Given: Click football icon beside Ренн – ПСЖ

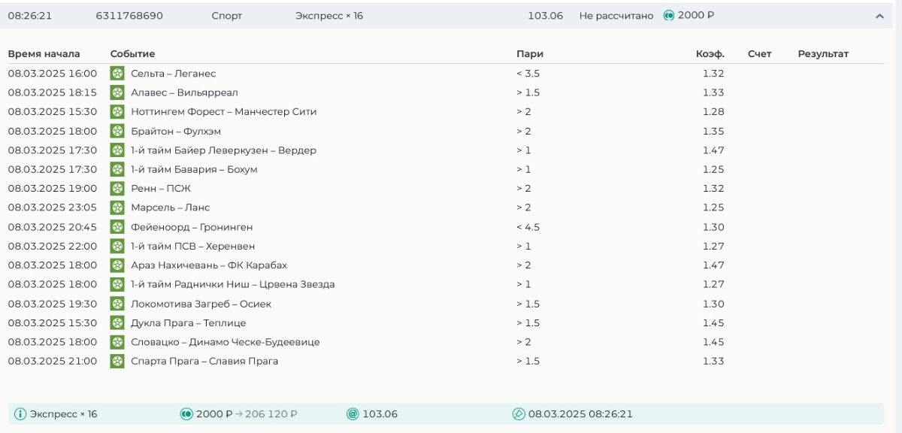Looking at the screenshot, I should pyautogui.click(x=117, y=189).
